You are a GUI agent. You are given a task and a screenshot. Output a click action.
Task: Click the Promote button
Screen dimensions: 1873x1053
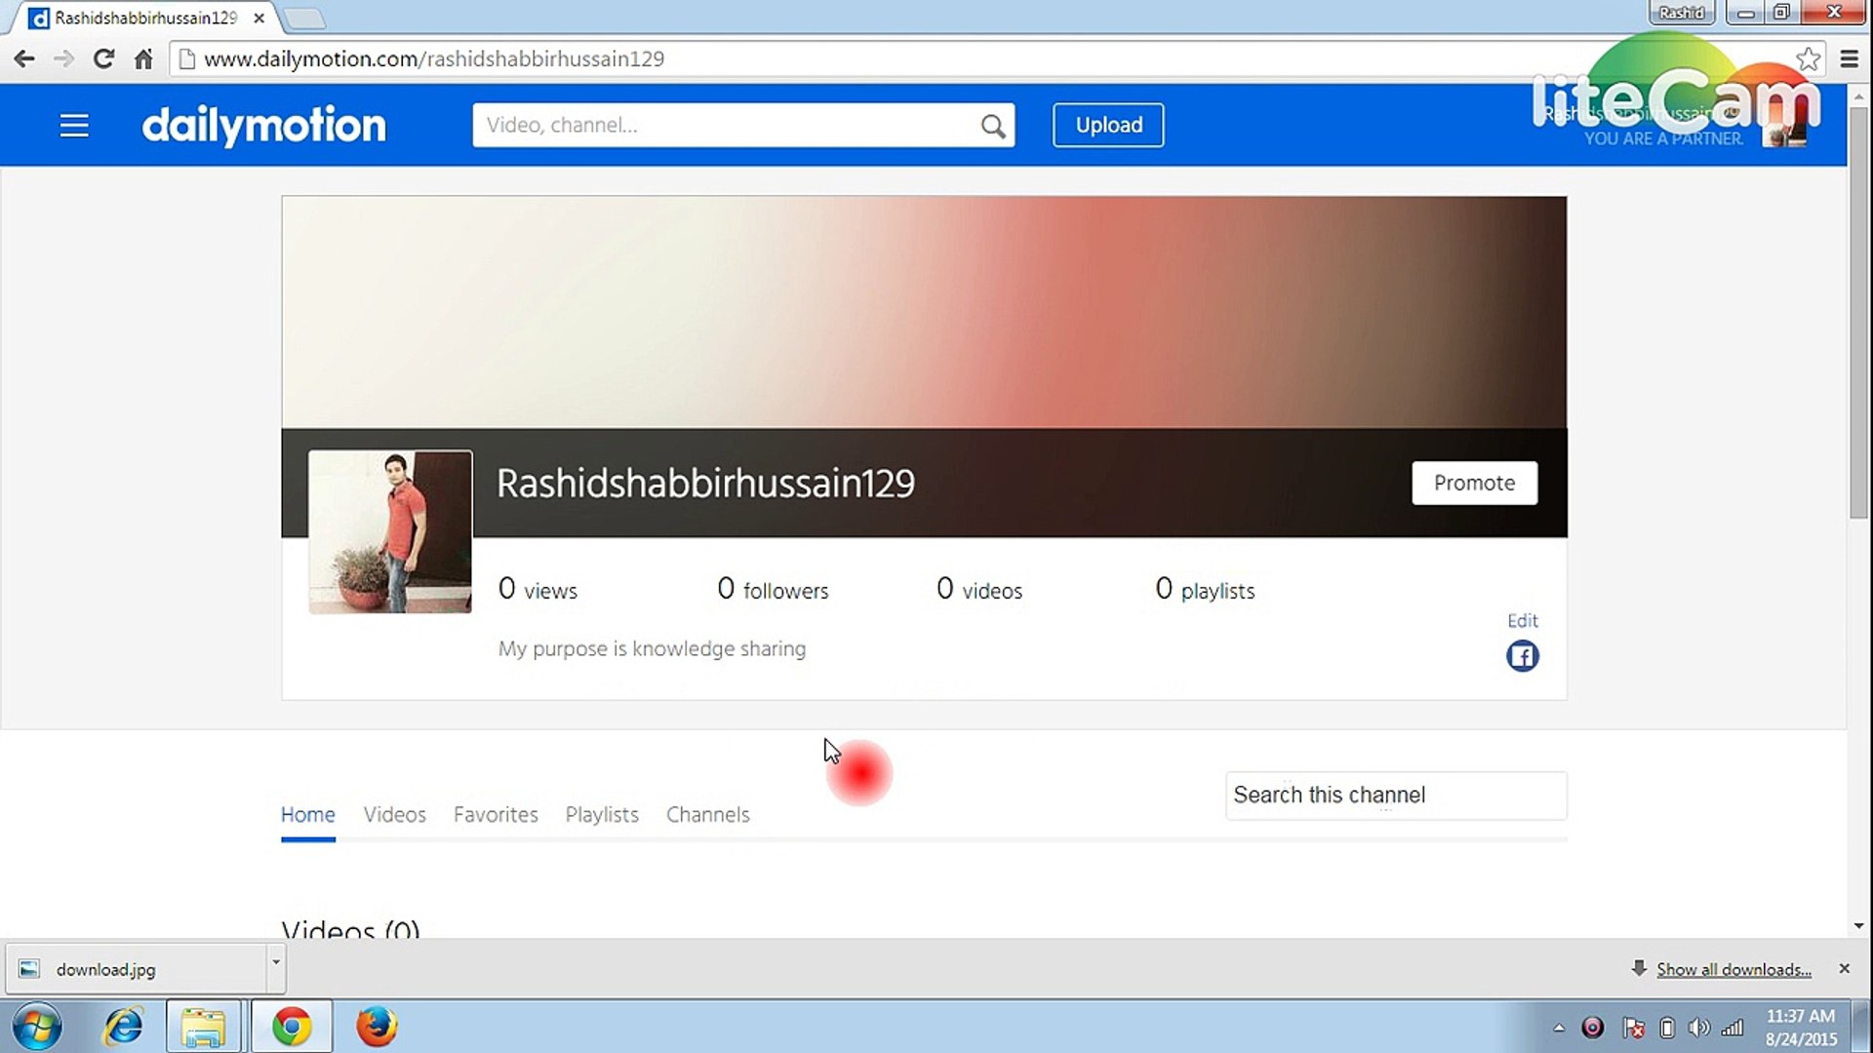(1474, 483)
